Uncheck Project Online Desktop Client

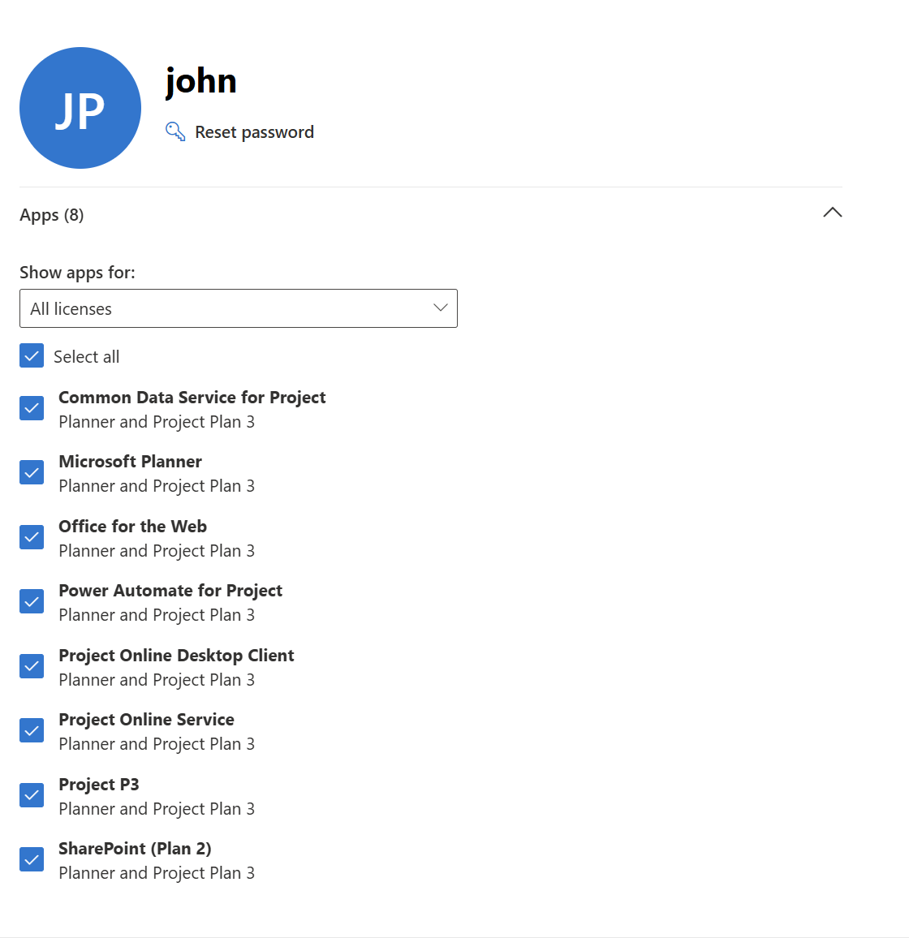point(32,666)
